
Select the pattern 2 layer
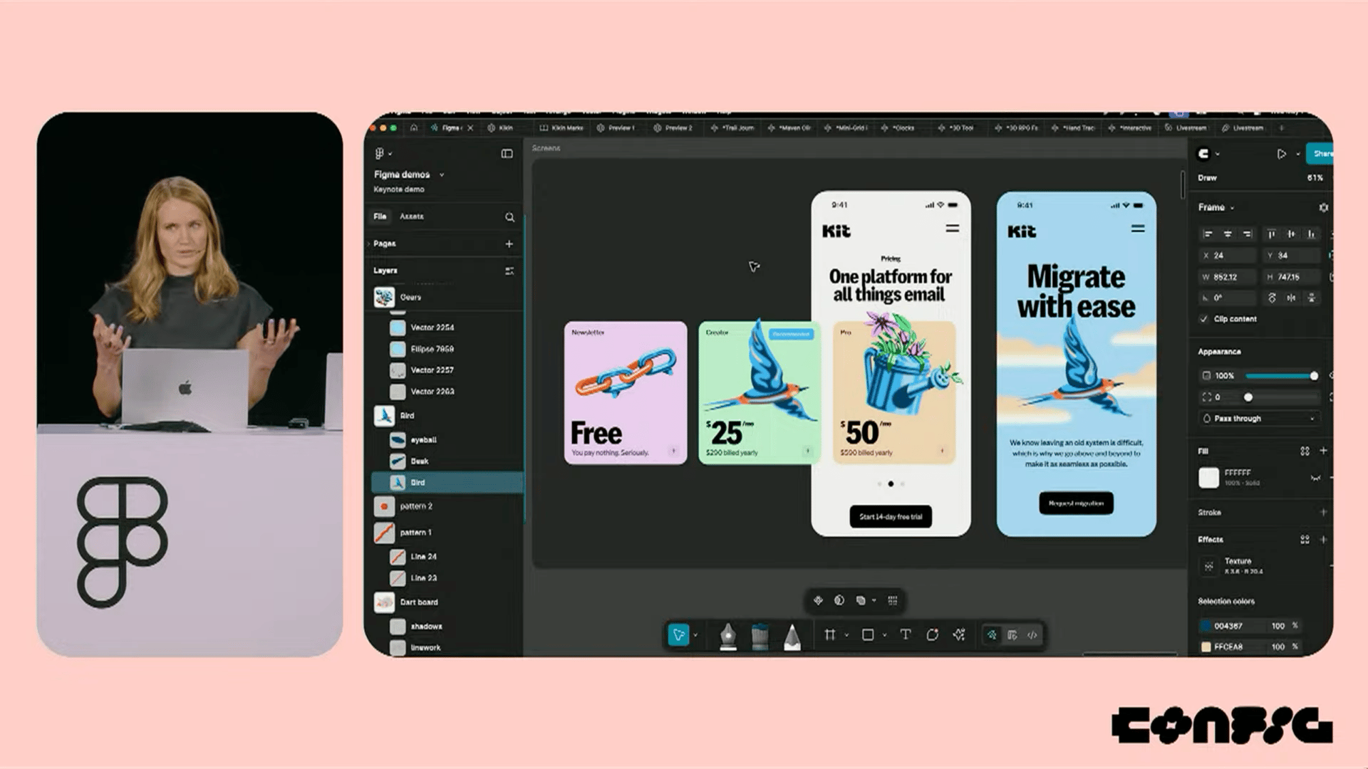pos(447,506)
